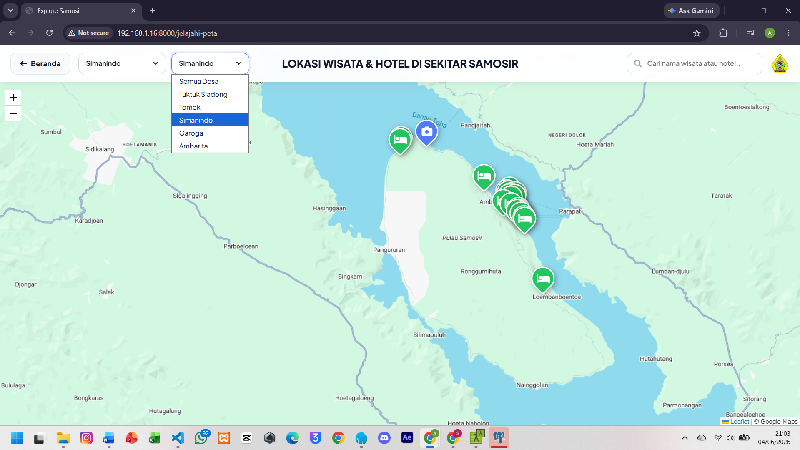Open File Explorer from taskbar
800x450 pixels.
pyautogui.click(x=63, y=438)
